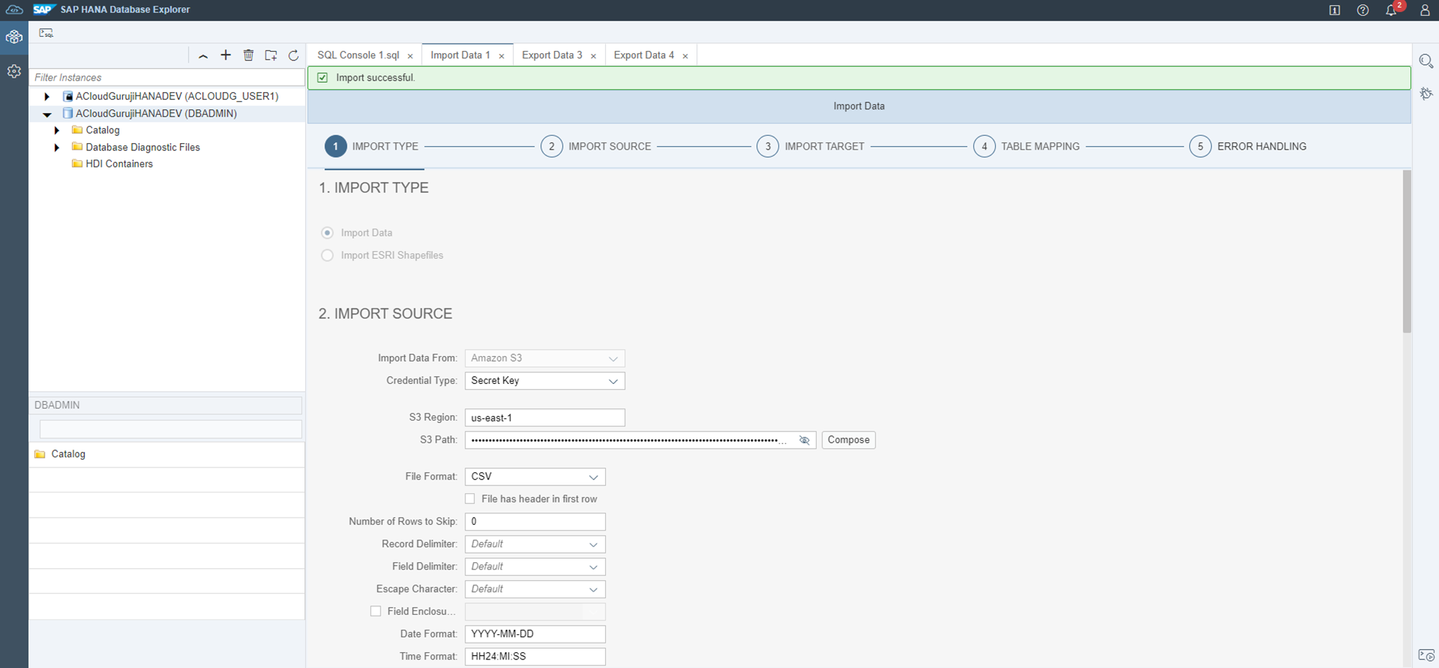Click the Compose button

click(x=848, y=440)
